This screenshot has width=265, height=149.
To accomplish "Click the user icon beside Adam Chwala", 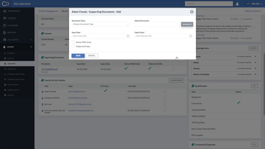I will click(42, 92).
